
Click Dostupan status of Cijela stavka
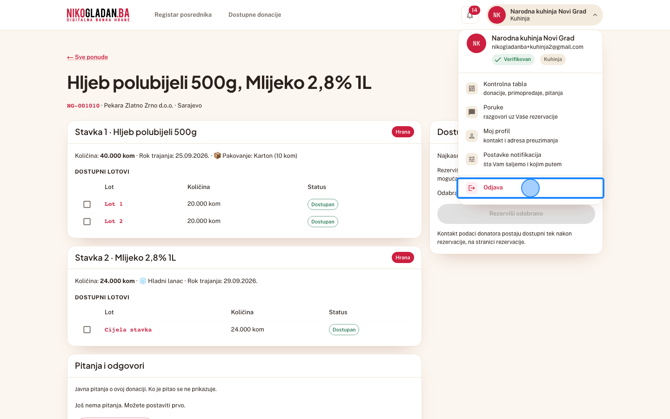point(344,330)
